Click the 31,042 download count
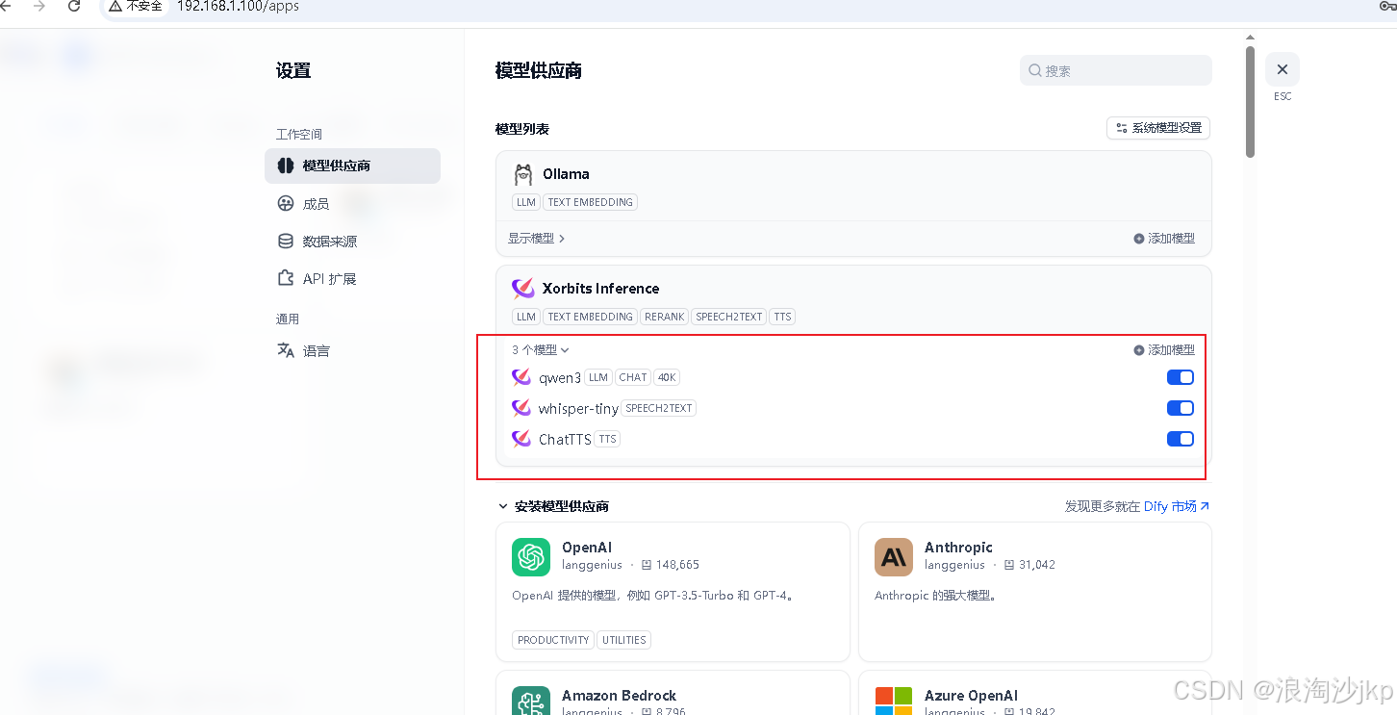Image resolution: width=1397 pixels, height=715 pixels. coord(1037,565)
